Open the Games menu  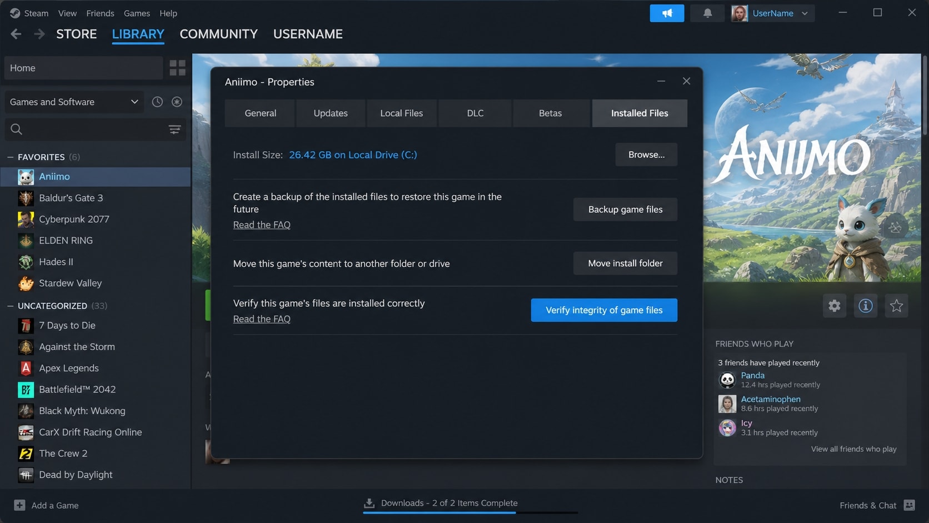pyautogui.click(x=137, y=13)
